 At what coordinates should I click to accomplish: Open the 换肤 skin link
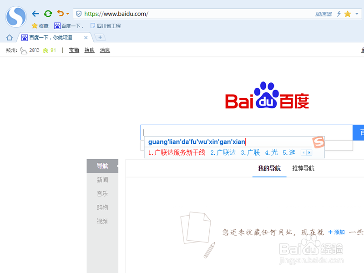89,50
